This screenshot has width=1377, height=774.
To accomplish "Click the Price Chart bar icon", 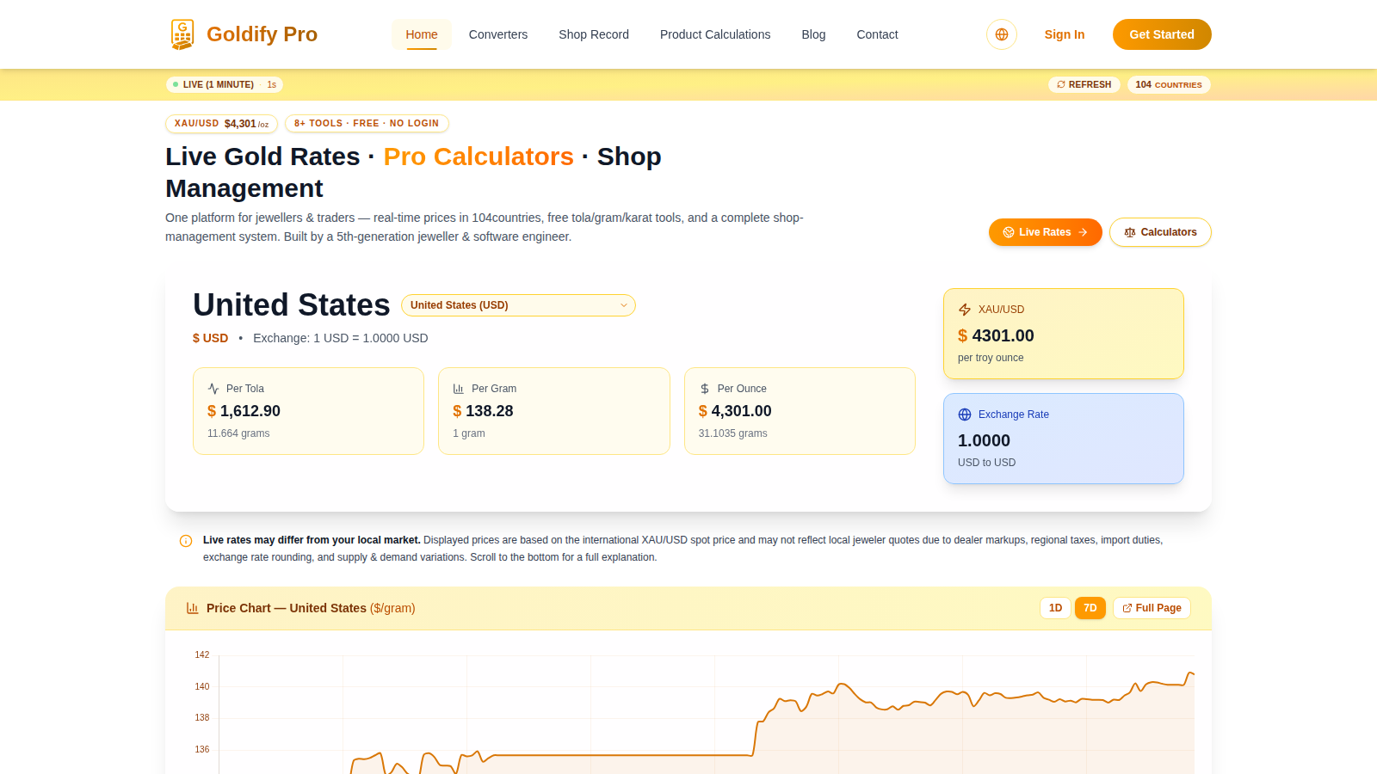I will pos(193,608).
